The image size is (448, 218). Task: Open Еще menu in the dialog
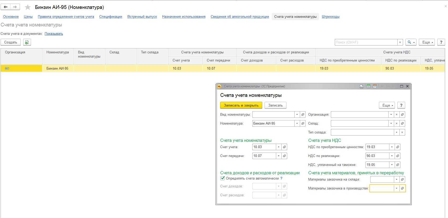tap(387, 105)
